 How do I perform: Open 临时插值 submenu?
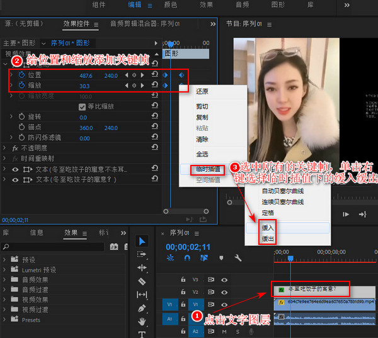(x=209, y=169)
